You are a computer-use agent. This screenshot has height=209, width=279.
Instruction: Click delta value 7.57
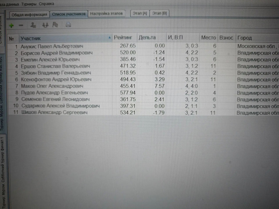[x=159, y=86]
